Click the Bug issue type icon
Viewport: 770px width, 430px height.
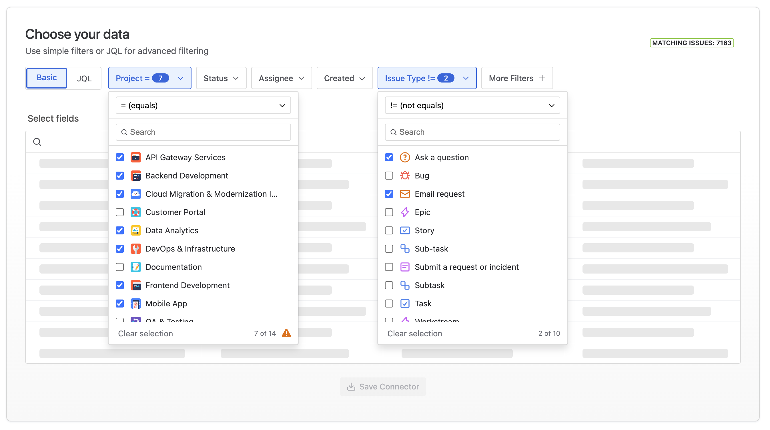click(405, 176)
